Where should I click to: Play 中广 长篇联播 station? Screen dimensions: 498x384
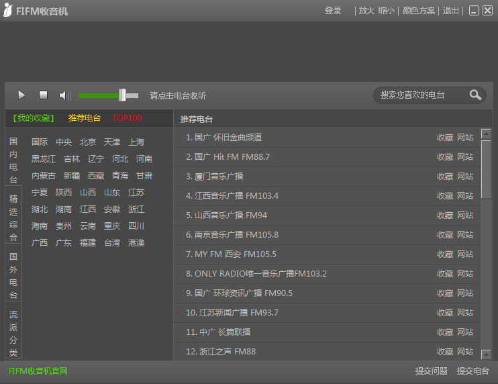[x=218, y=332]
